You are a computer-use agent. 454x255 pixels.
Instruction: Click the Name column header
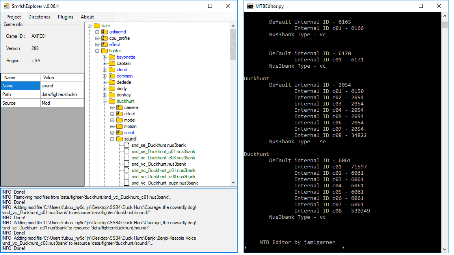tap(20, 78)
